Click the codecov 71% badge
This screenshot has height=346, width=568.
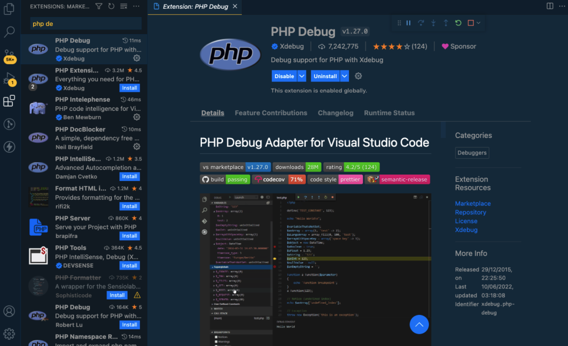point(278,179)
